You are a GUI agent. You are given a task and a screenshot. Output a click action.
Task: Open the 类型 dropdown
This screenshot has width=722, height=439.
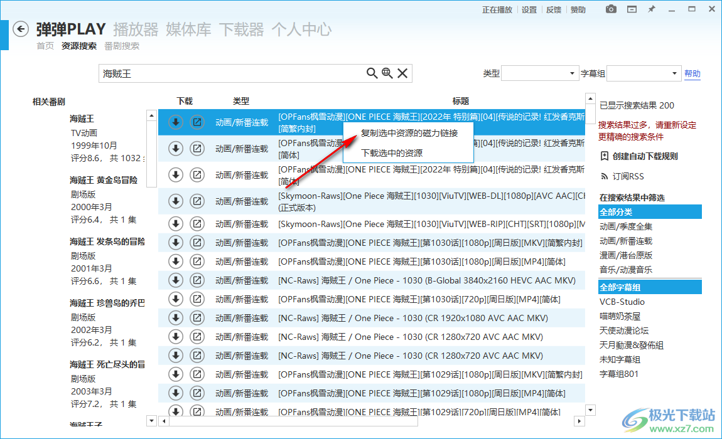pos(539,73)
